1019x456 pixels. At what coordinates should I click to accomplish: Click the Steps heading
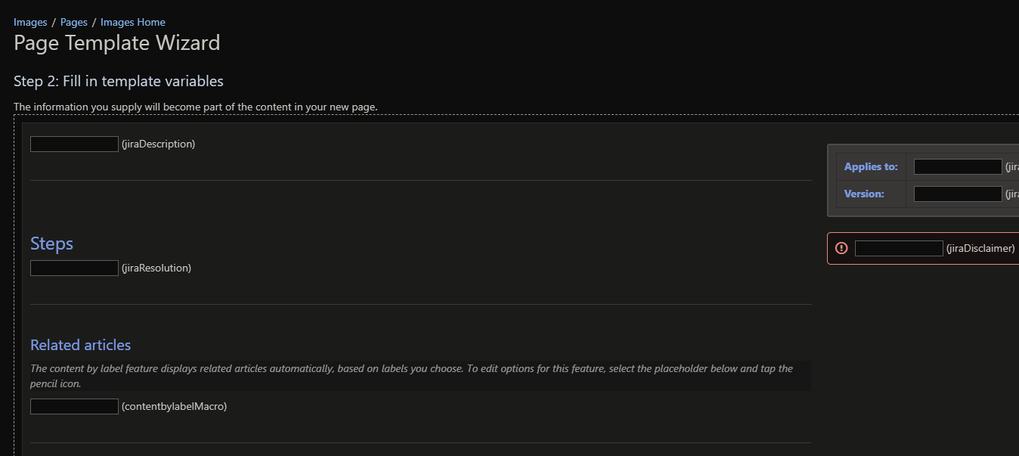51,244
